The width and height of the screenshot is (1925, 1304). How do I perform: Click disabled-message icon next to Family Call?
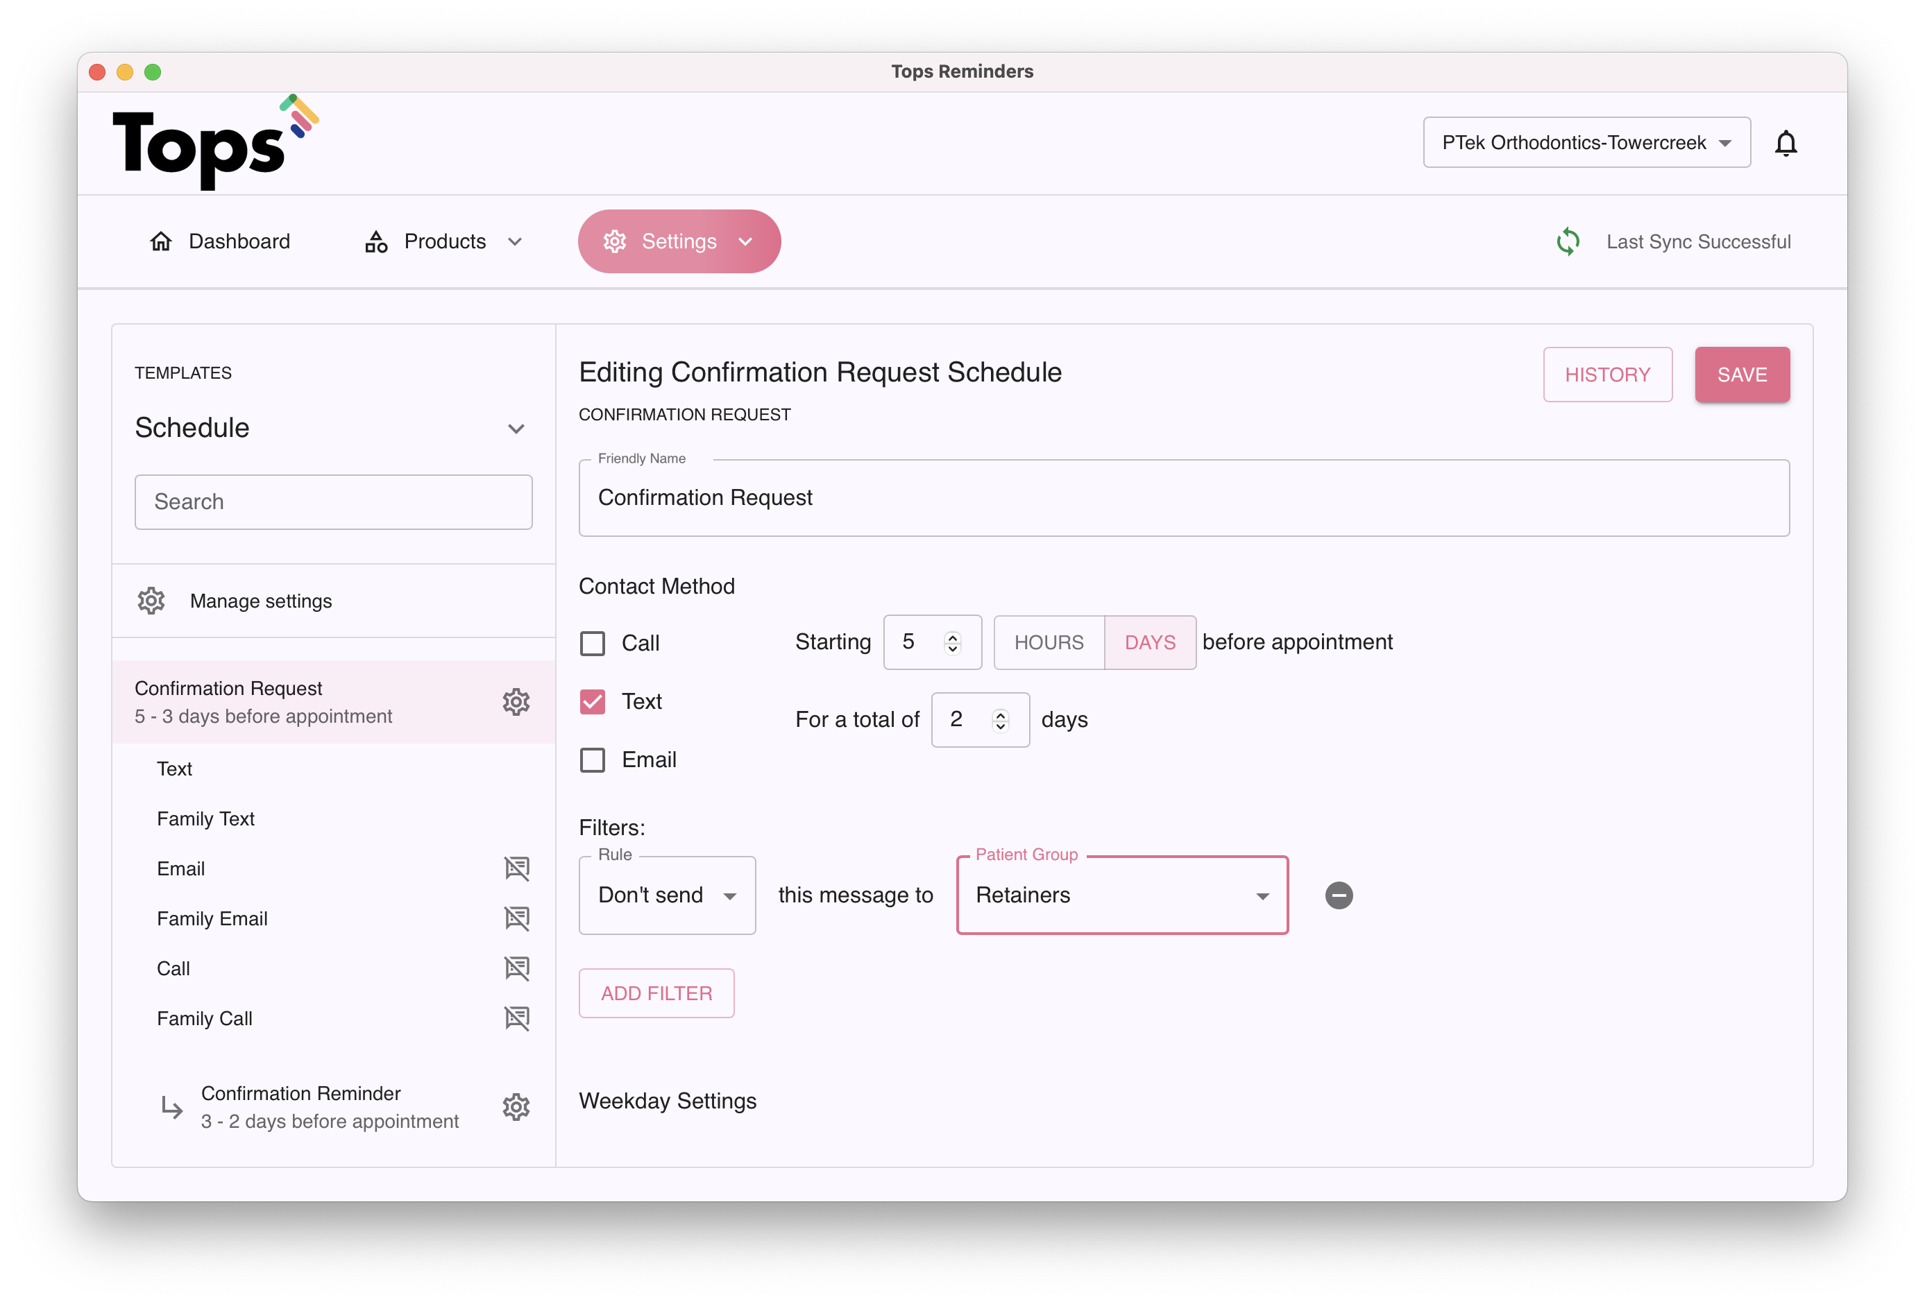tap(516, 1018)
